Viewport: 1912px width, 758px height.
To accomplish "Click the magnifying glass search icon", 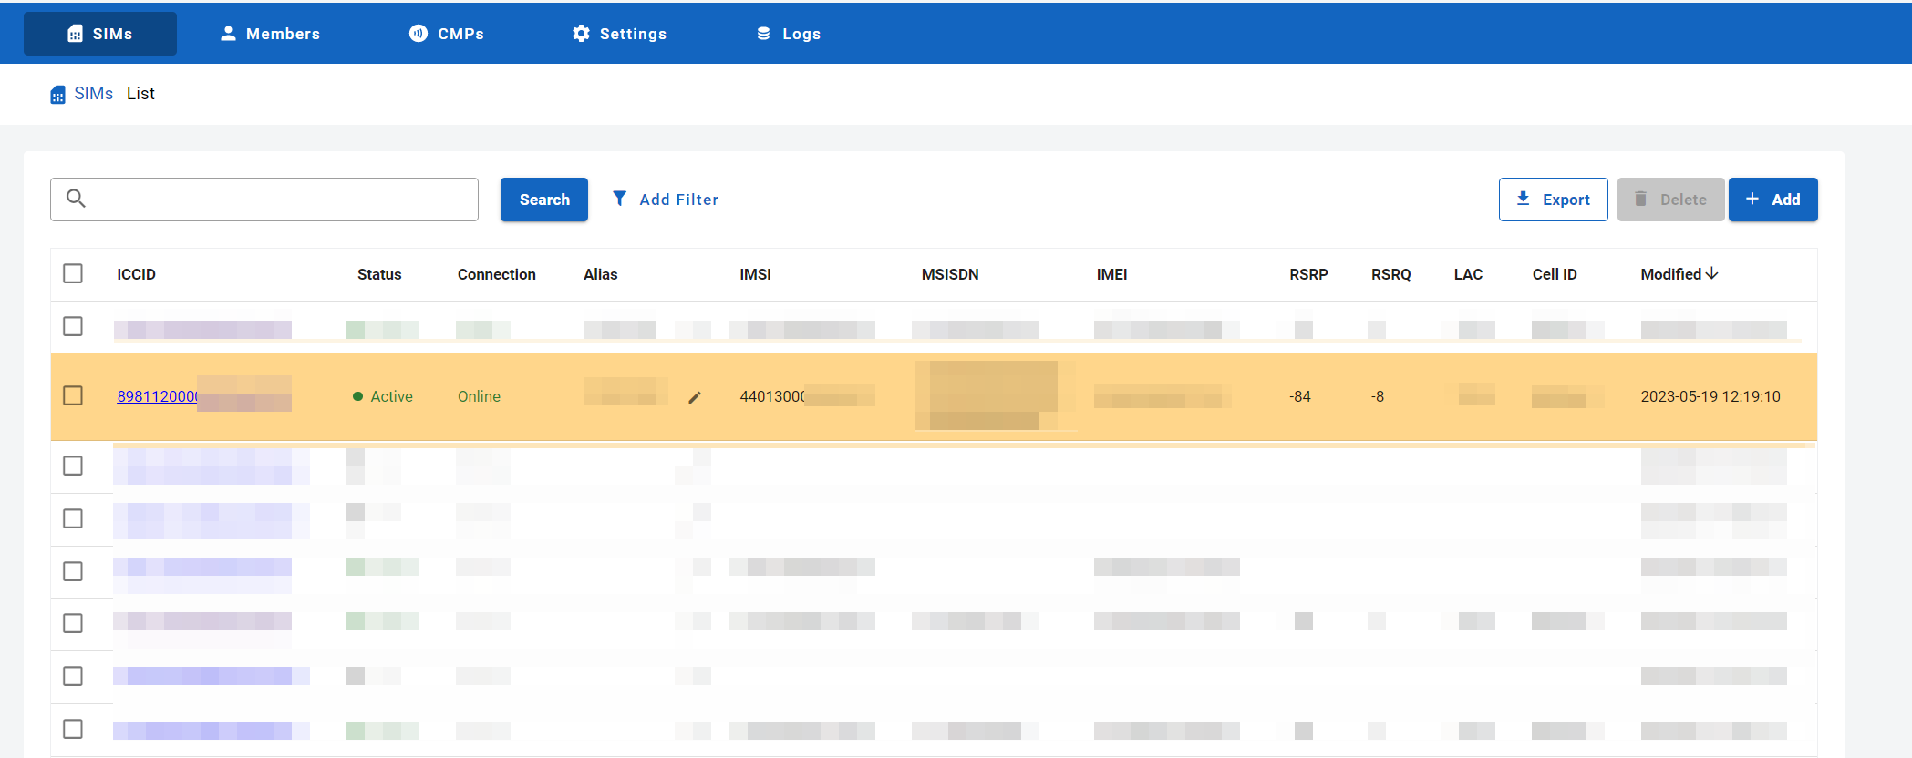I will point(77,199).
